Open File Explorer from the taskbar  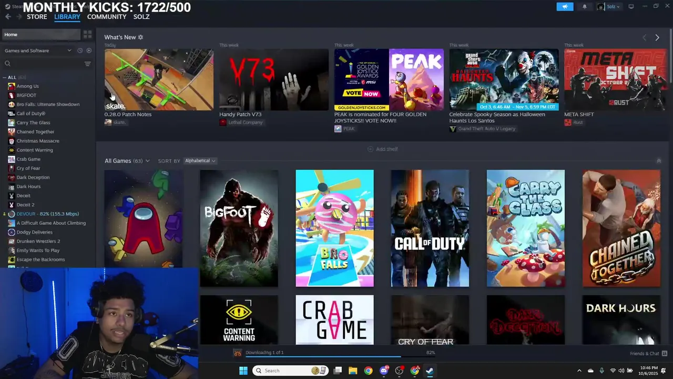coord(353,371)
